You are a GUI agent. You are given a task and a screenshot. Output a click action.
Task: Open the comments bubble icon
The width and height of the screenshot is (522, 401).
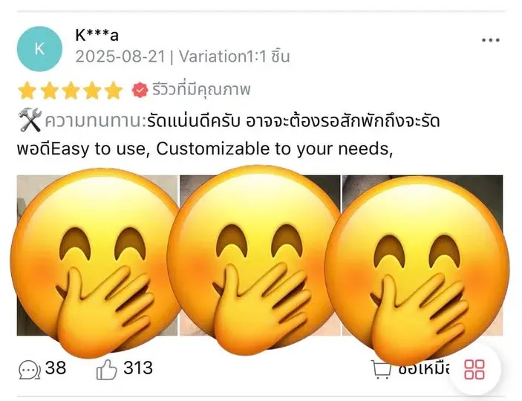30,370
